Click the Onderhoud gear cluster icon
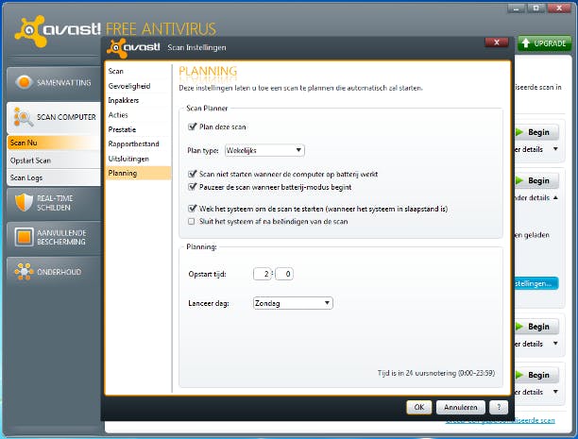The height and width of the screenshot is (439, 578). tap(24, 272)
